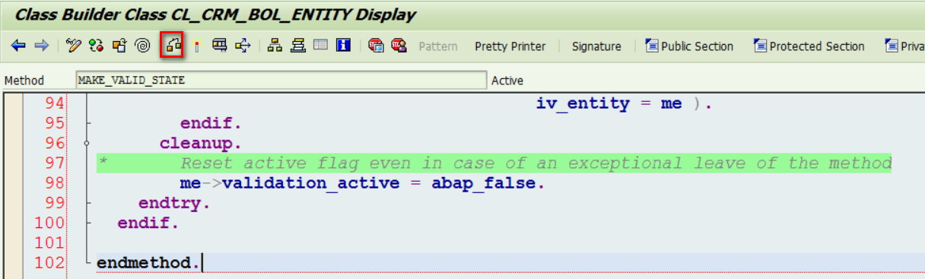The image size is (925, 279).
Task: Click 'iv_entity = me' in the code
Action: point(609,103)
